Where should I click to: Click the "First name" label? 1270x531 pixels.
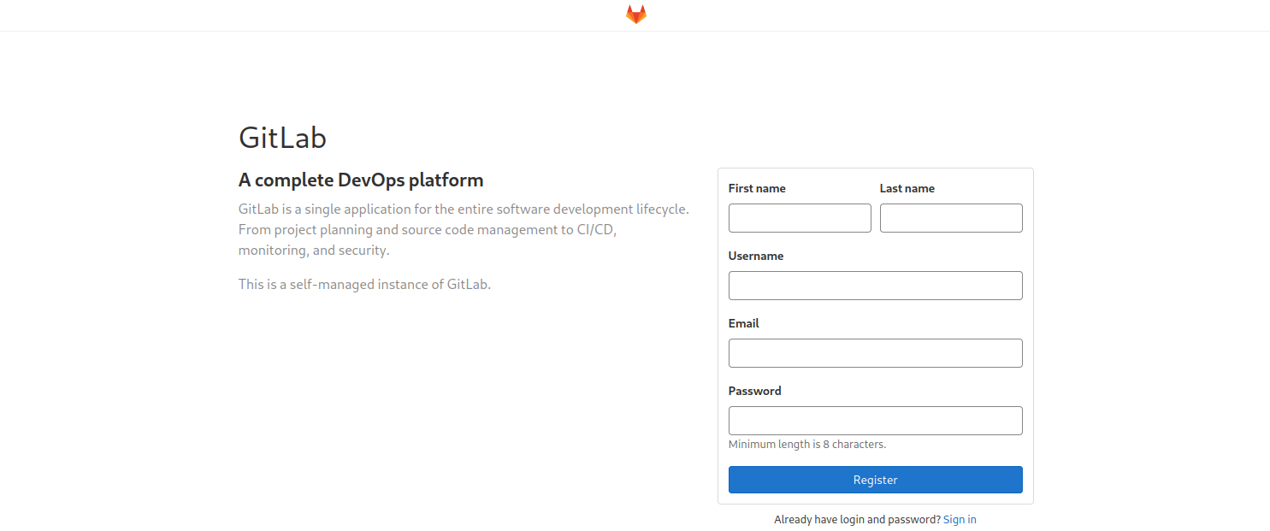click(x=757, y=188)
